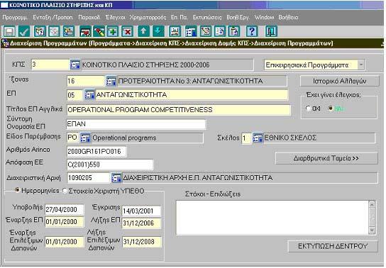Click the enter query toolbar icon
Image resolution: width=386 pixels, height=268 pixels.
pyautogui.click(x=40, y=31)
